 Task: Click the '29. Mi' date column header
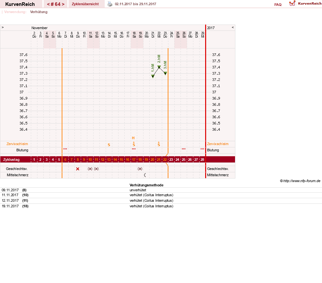click(x=203, y=35)
